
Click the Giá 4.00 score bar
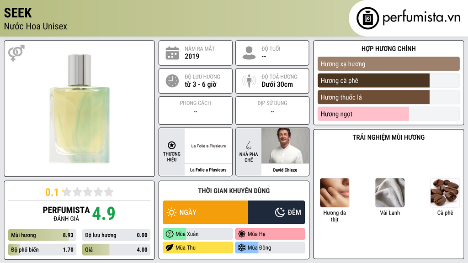point(116,250)
